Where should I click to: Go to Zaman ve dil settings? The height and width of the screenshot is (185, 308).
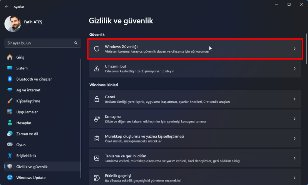pos(27,134)
